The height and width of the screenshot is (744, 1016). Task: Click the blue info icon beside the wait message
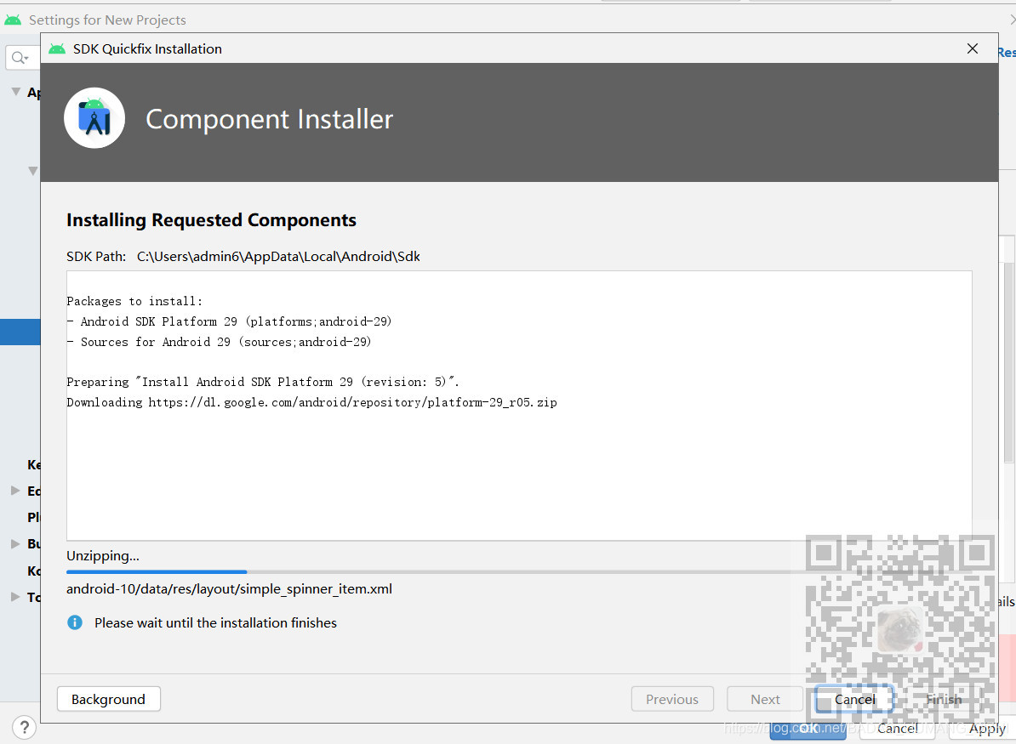75,622
